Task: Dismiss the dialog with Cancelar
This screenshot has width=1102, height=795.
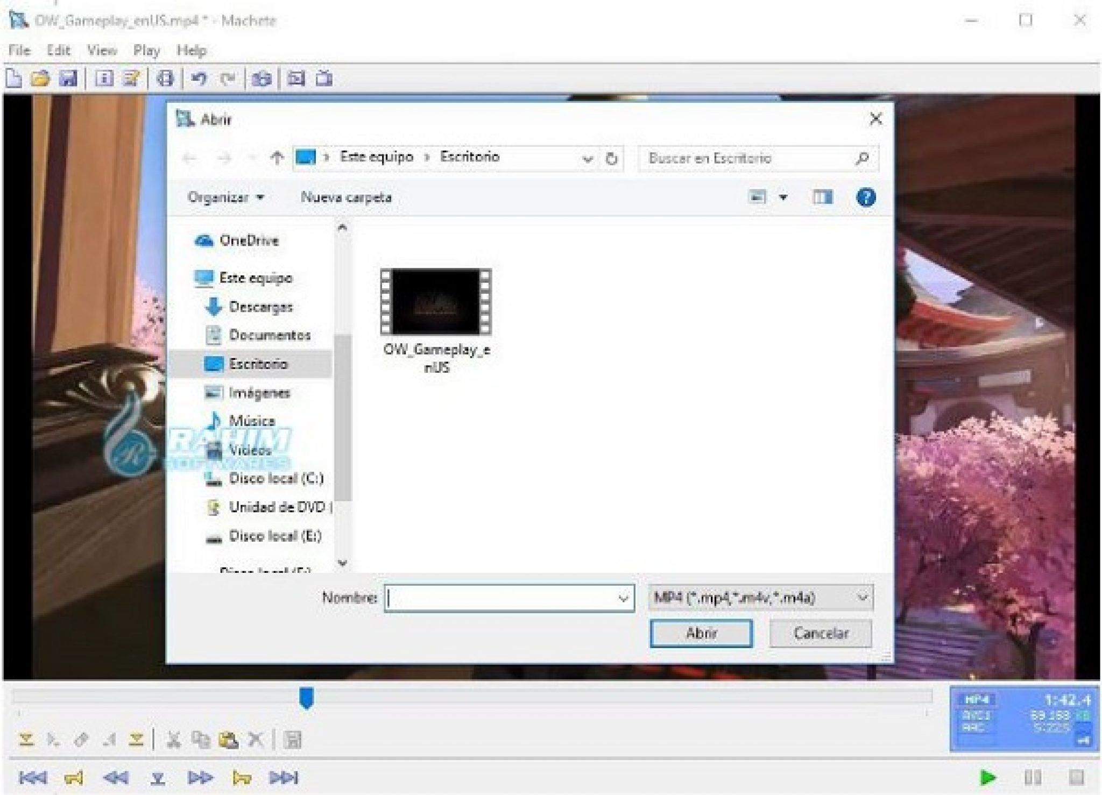Action: [x=820, y=633]
